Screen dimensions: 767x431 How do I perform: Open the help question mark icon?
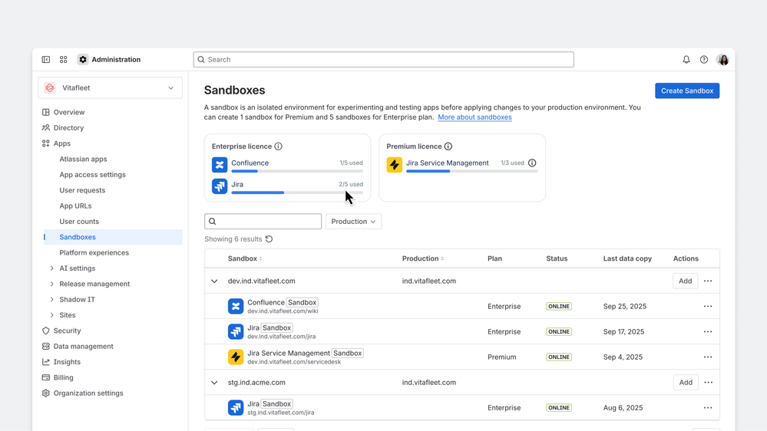(x=704, y=60)
